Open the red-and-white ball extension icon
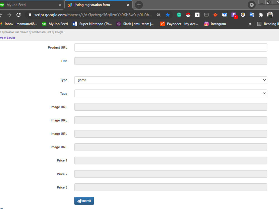Screen dimensions: 279x209 click(x=188, y=15)
